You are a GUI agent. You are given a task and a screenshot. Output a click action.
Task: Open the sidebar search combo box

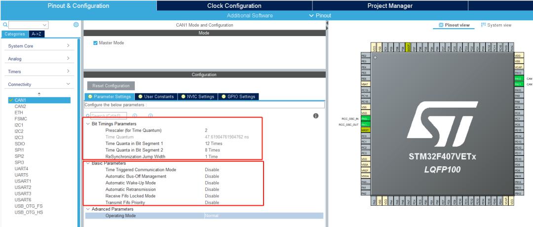(29, 25)
